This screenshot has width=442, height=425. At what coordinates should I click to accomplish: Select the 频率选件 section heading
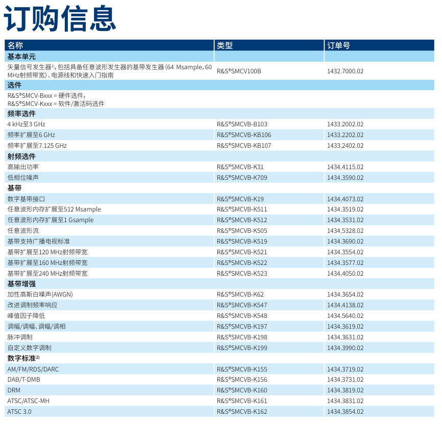pos(21,114)
